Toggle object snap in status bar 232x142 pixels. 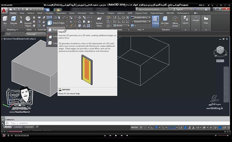click(174, 127)
